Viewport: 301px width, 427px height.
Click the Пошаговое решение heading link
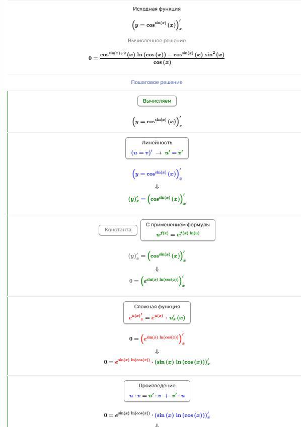157,82
